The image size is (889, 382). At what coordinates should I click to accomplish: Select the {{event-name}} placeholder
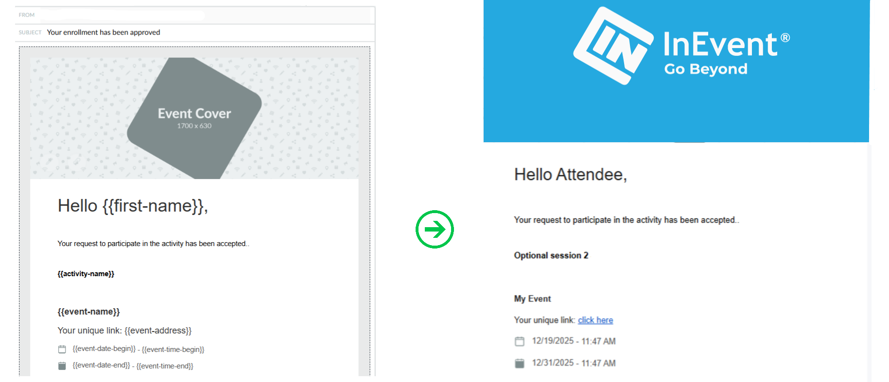88,311
